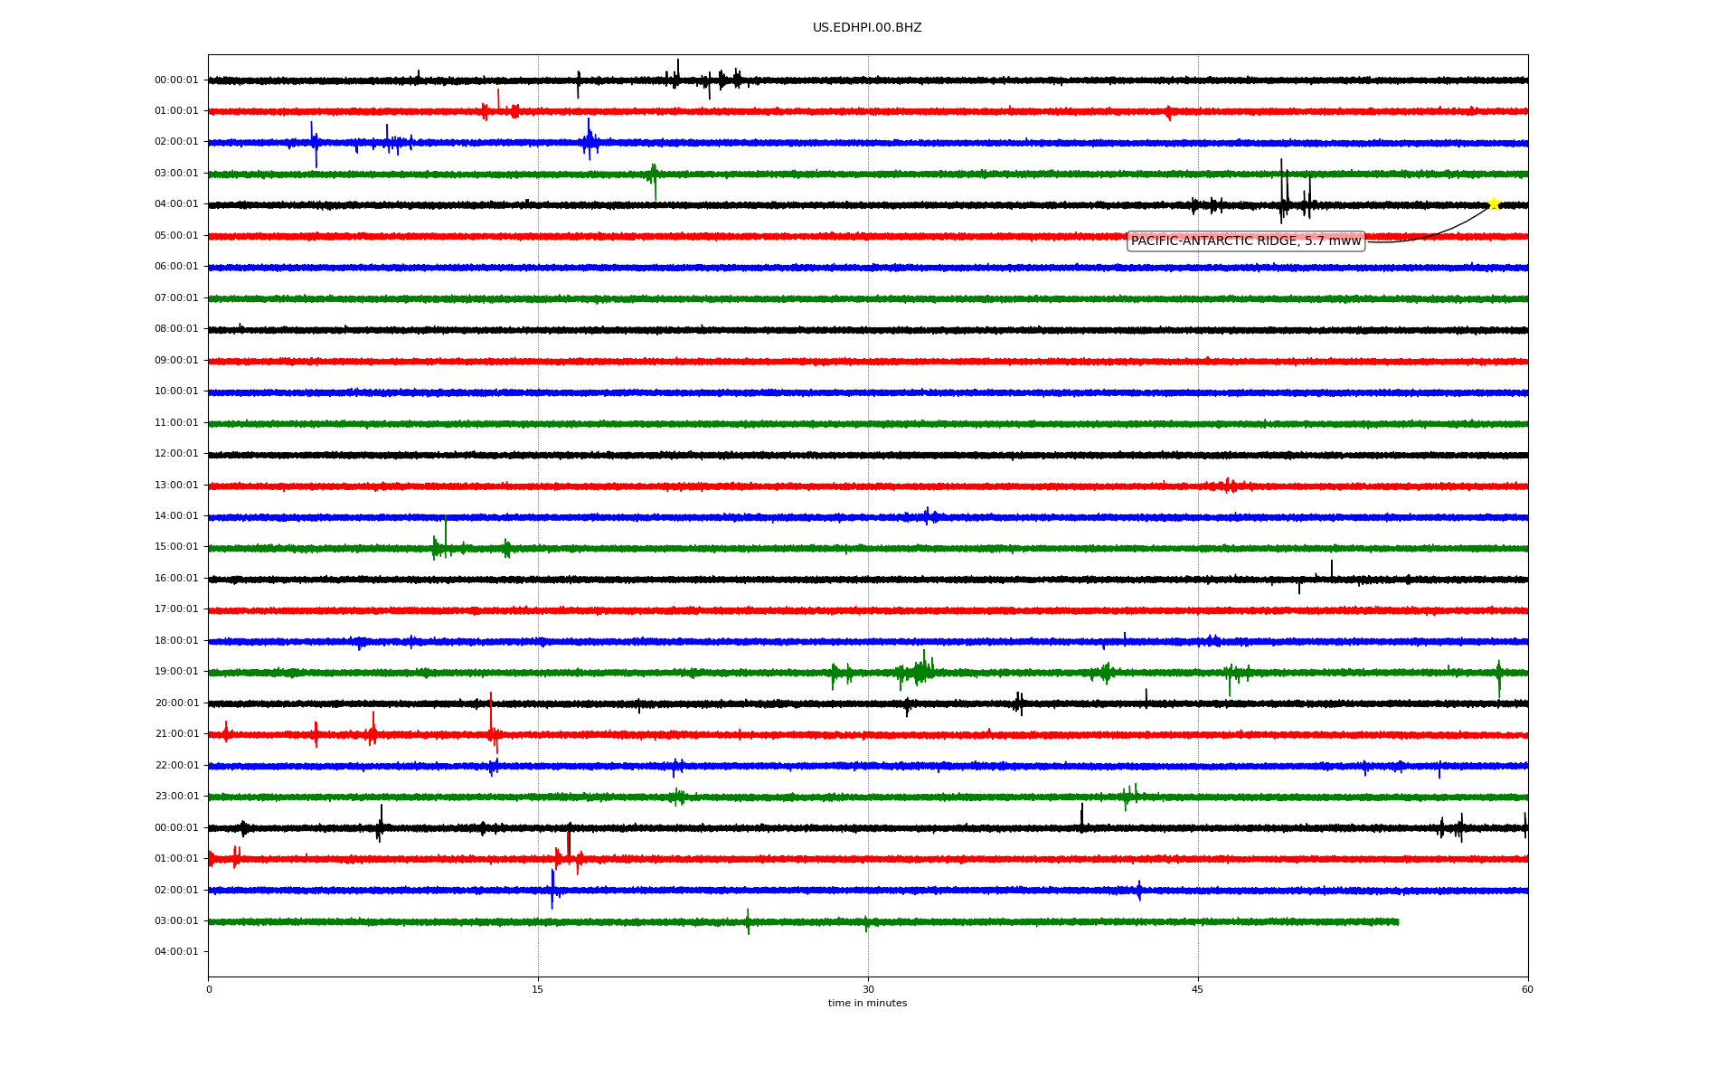Screen dimensions: 1736x1085
Task: Click the x-axis tick label 30
Action: click(x=868, y=990)
